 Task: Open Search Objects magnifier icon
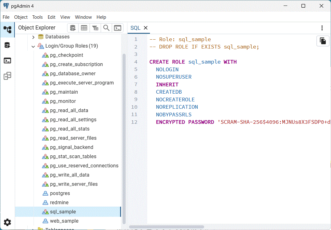click(x=106, y=28)
